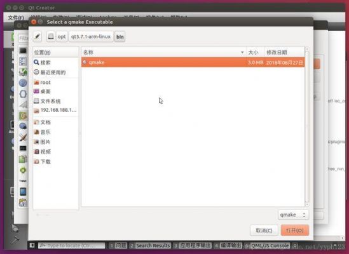Image resolution: width=349 pixels, height=254 pixels.
Task: Select Environment monitor icon in Options dialog
Action: pyautogui.click(x=23, y=51)
